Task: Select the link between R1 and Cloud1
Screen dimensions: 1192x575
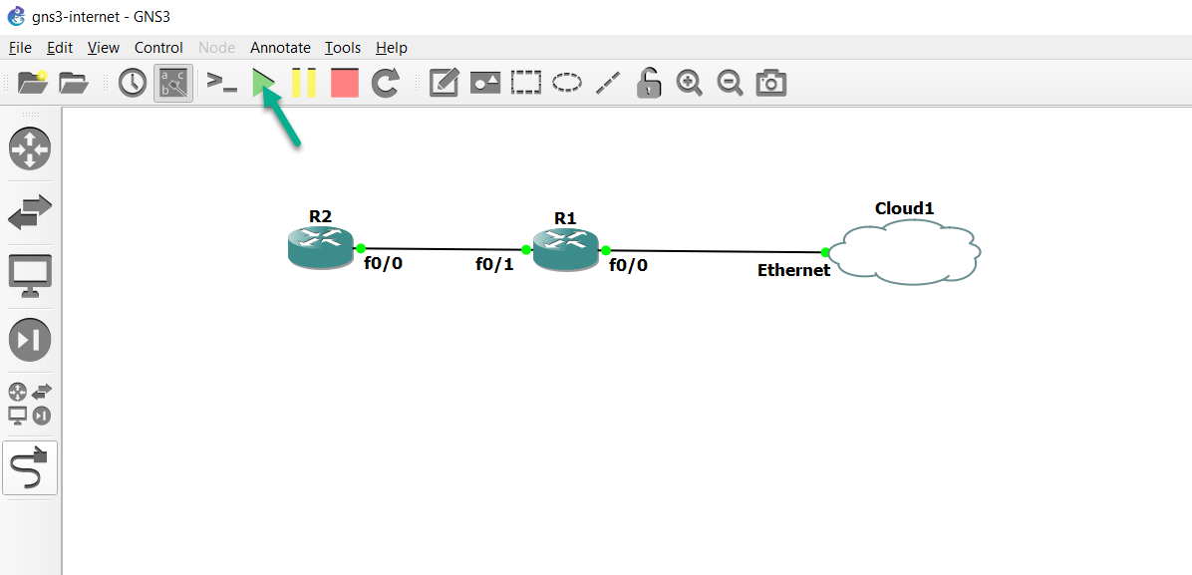Action: click(716, 251)
